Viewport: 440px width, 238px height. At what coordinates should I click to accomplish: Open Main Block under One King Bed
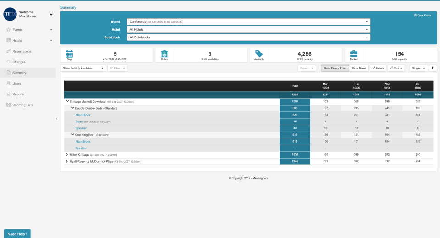[x=83, y=142]
